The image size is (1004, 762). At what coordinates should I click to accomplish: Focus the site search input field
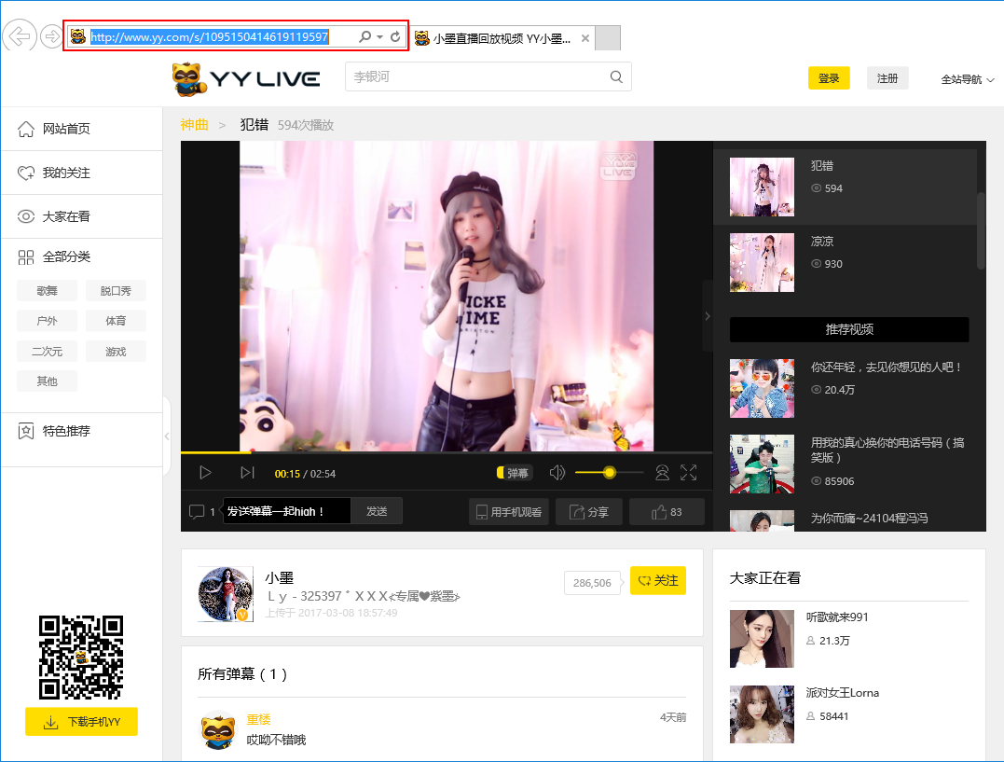pyautogui.click(x=488, y=76)
